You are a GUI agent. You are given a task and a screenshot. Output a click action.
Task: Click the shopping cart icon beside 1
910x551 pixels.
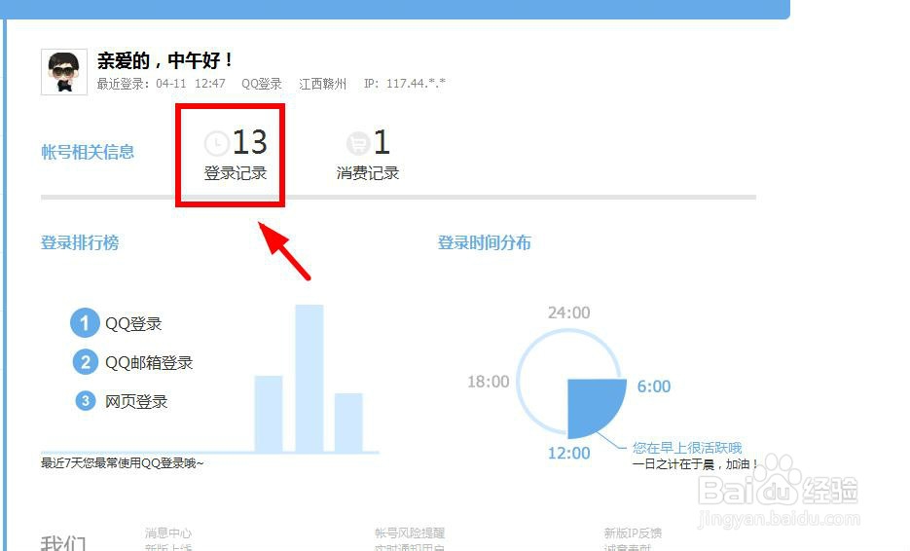pyautogui.click(x=358, y=143)
